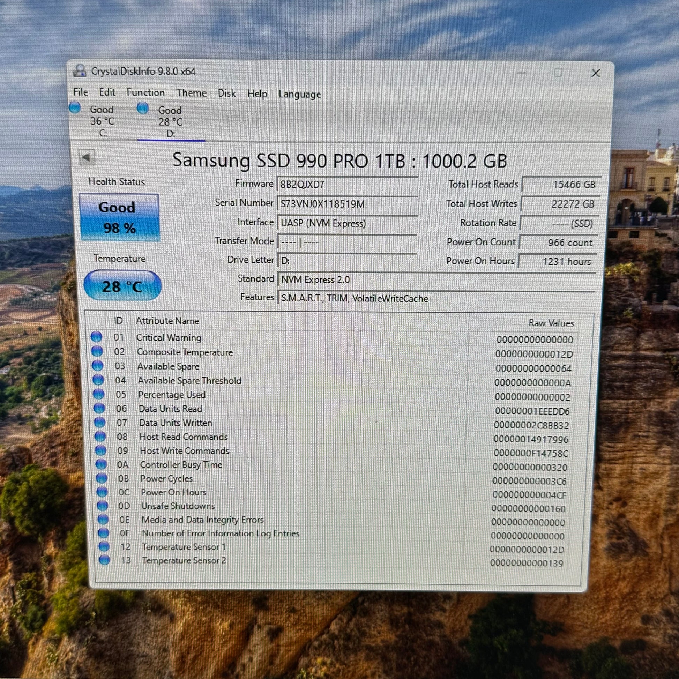Click the 28 °C temperature button

122,286
